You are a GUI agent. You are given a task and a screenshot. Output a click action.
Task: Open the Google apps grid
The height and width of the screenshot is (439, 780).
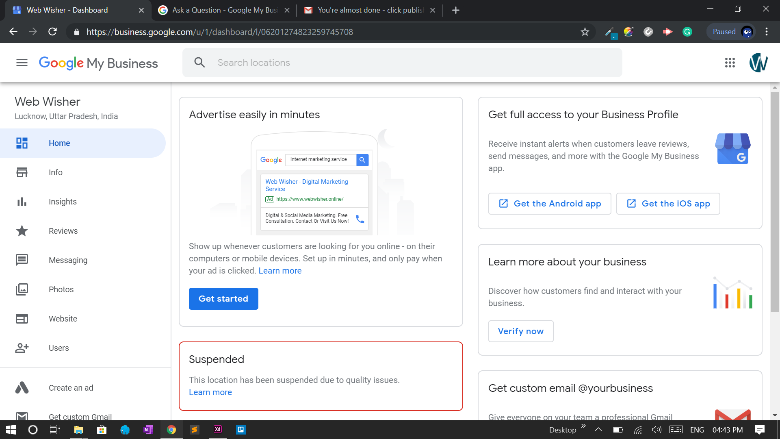click(730, 63)
